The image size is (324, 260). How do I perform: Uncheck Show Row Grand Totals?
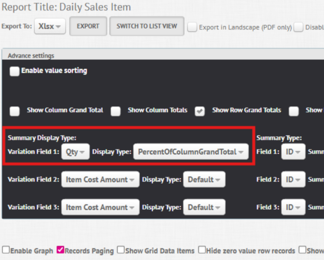200,111
